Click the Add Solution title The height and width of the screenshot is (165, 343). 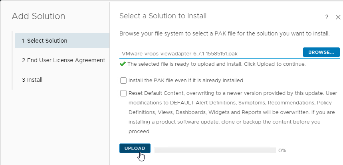[38, 16]
